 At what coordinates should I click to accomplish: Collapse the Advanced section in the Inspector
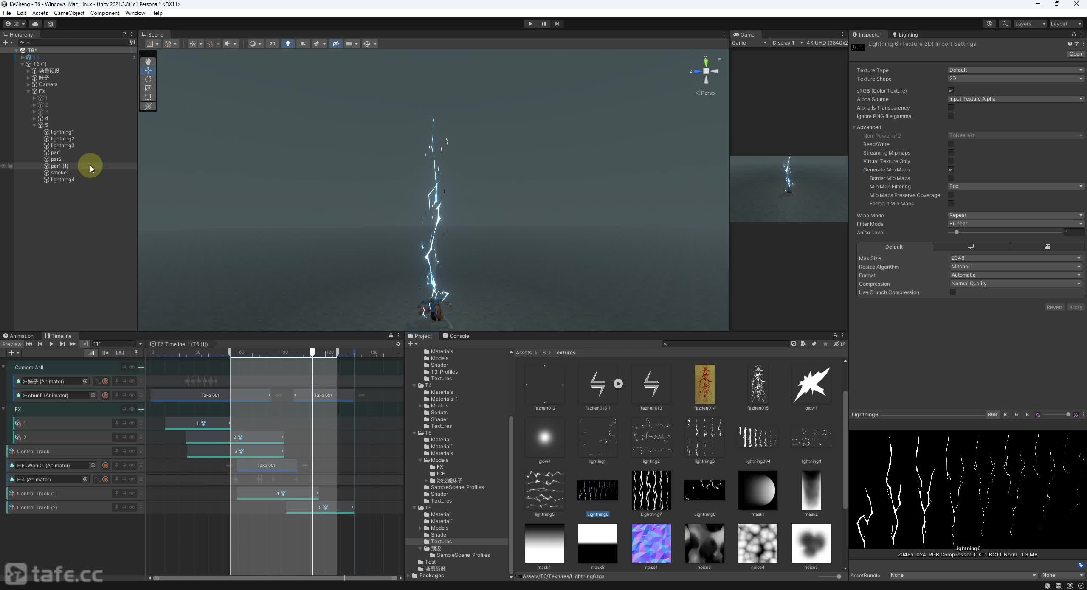click(x=854, y=127)
